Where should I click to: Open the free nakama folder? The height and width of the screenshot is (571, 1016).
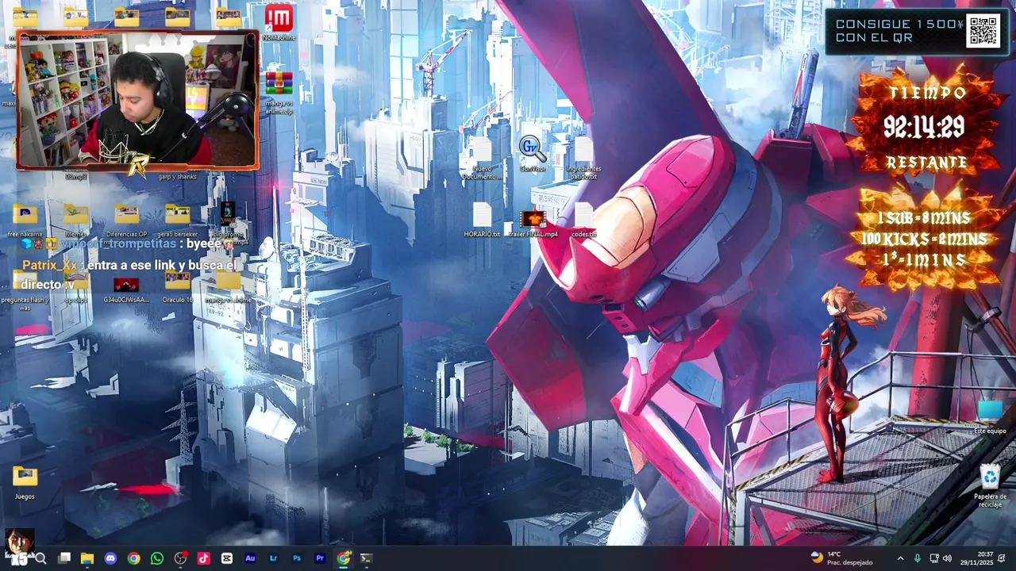tap(25, 220)
